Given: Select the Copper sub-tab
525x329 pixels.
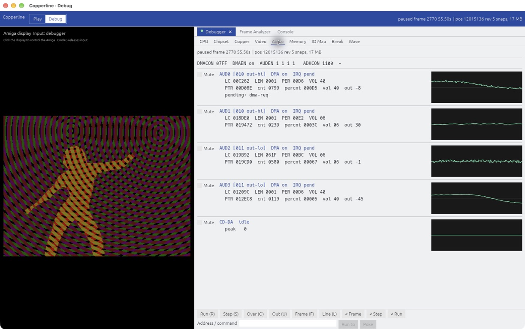Looking at the screenshot, I should coord(242,42).
